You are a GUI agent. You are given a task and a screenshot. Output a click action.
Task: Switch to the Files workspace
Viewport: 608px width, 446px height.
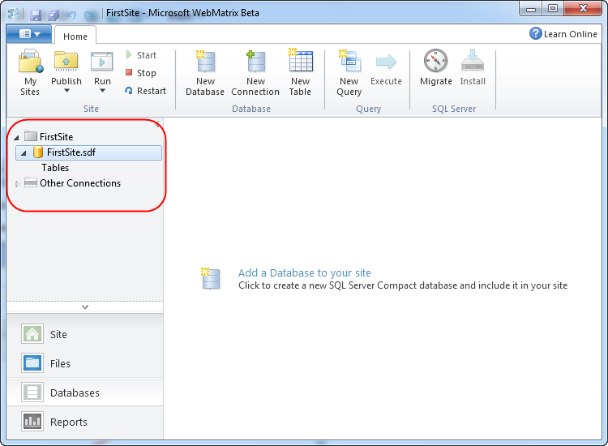[84, 363]
